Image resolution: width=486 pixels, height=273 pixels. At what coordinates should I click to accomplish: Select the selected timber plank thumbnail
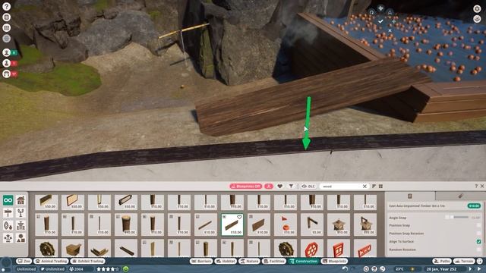[232, 224]
